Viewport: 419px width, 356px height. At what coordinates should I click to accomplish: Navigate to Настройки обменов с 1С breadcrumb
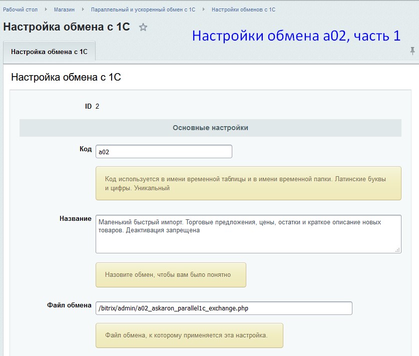(x=243, y=10)
